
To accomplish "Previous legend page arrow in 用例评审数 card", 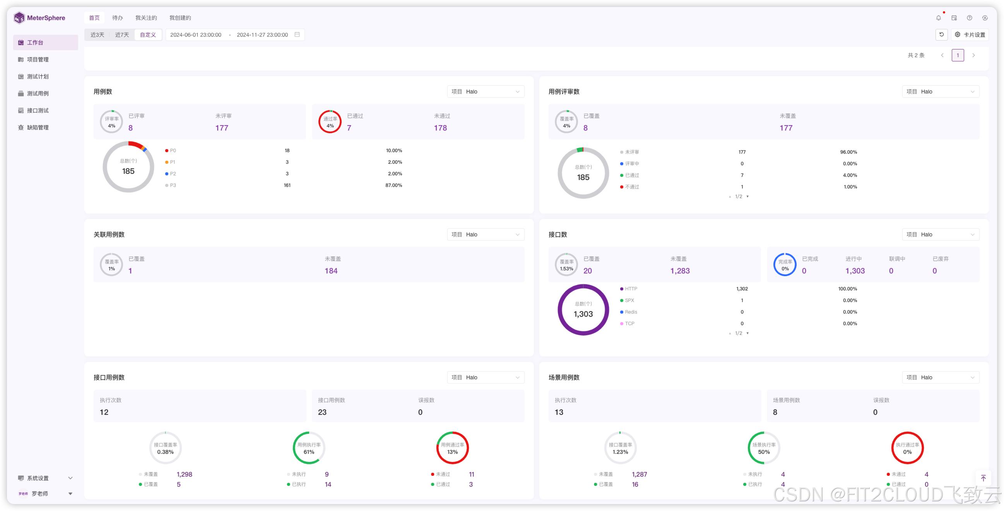I will click(x=730, y=197).
